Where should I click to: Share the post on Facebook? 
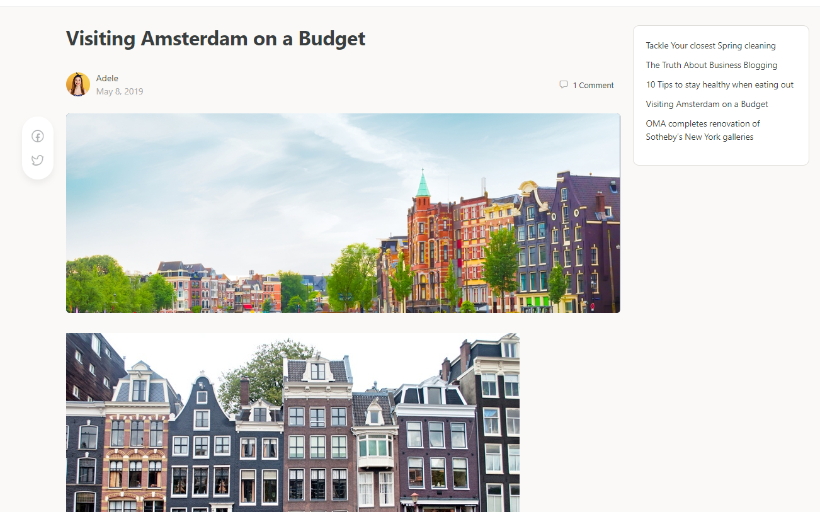point(38,136)
